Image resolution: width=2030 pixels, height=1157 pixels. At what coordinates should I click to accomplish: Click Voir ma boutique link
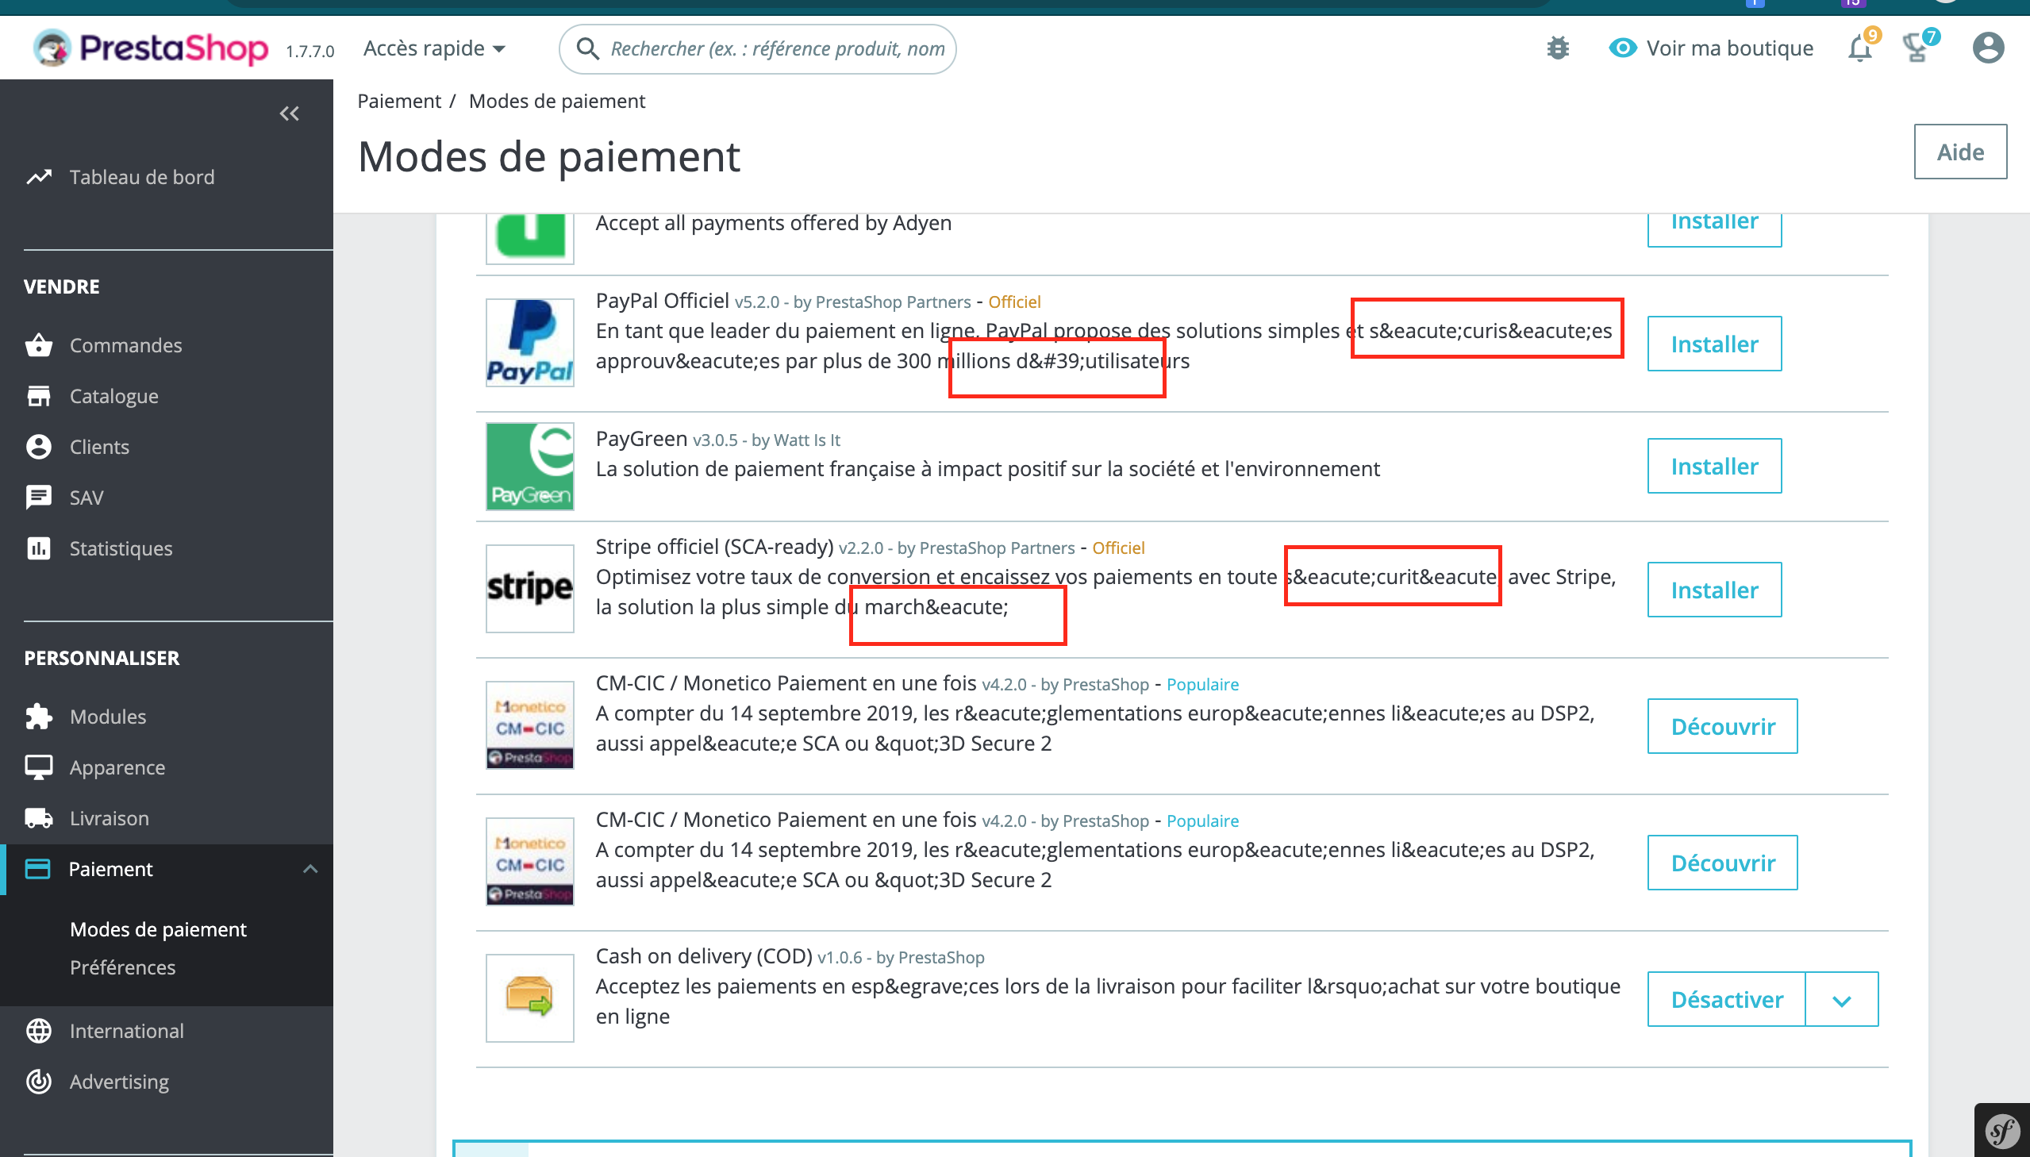(x=1711, y=48)
